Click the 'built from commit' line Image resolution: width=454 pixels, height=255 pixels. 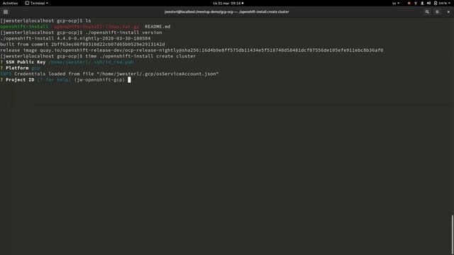(82, 44)
